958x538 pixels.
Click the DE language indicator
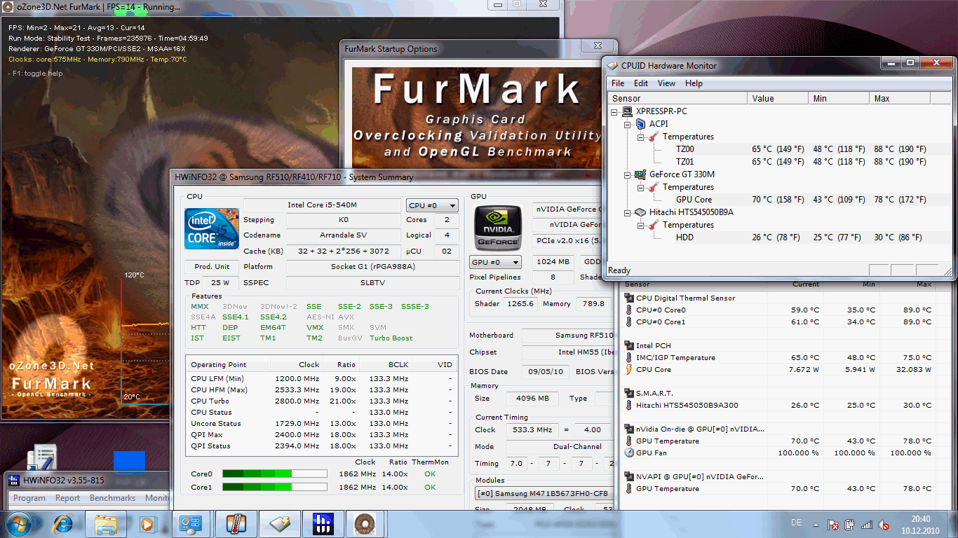[797, 523]
